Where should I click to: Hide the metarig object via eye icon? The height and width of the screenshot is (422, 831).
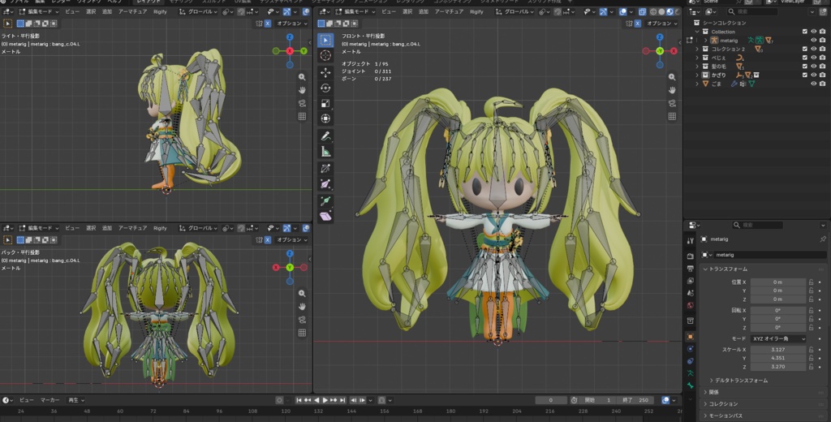pyautogui.click(x=813, y=41)
